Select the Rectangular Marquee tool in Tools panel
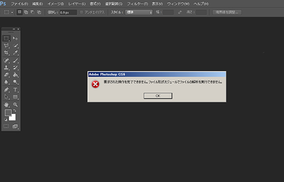Viewport: 284px width, 182px height. click(6, 38)
